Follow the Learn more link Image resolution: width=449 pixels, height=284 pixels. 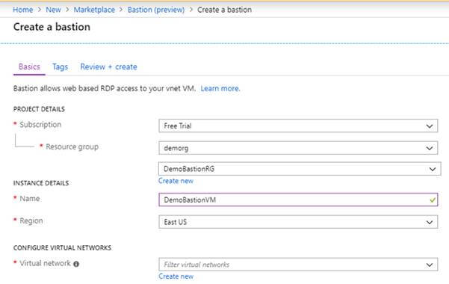(220, 88)
